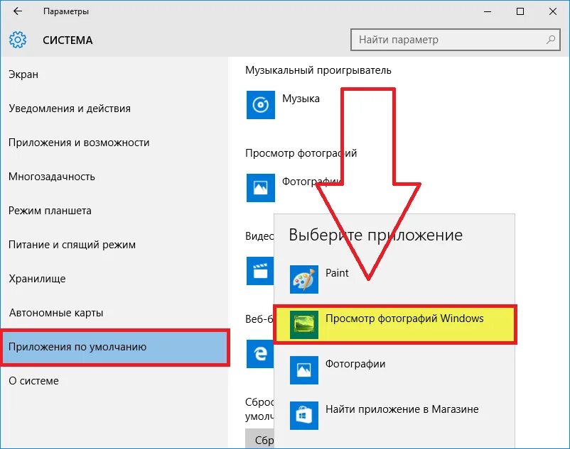Close the Параметры window
570x449 pixels.
click(553, 11)
